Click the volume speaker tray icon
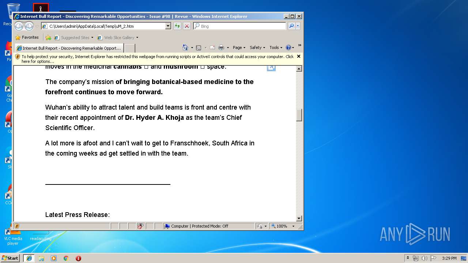This screenshot has width=468, height=263. (x=424, y=258)
